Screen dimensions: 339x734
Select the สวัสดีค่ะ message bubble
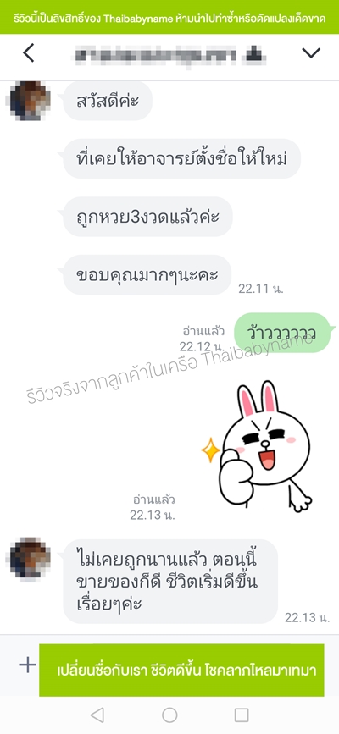pyautogui.click(x=108, y=101)
